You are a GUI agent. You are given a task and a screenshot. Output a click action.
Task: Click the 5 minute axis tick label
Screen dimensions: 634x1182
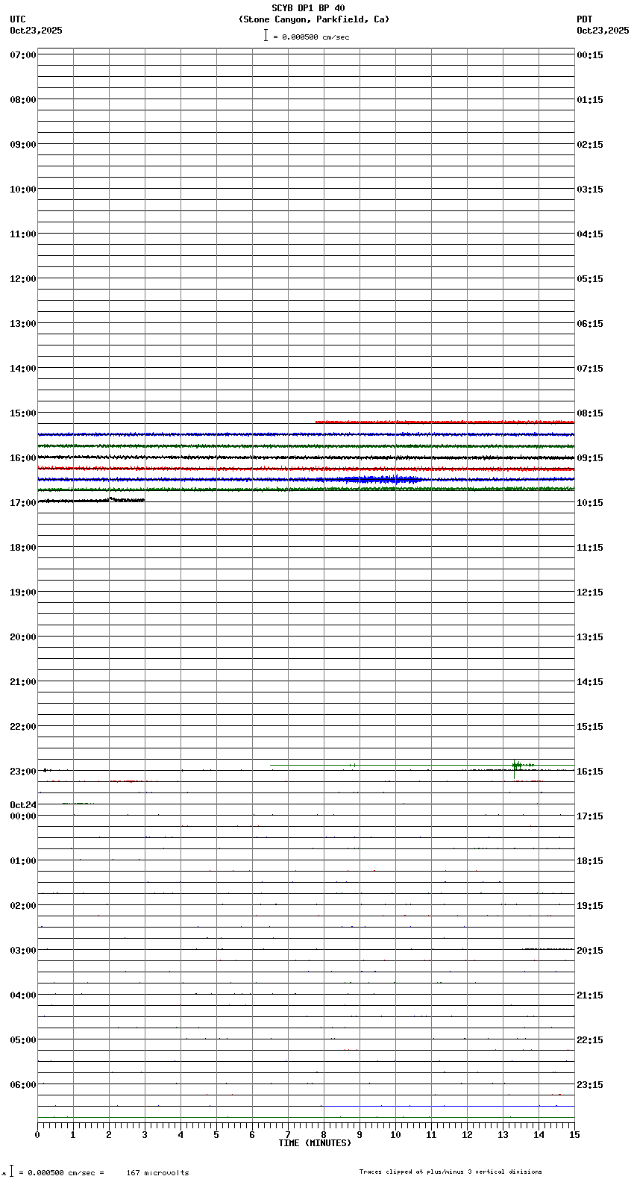[x=216, y=1135]
